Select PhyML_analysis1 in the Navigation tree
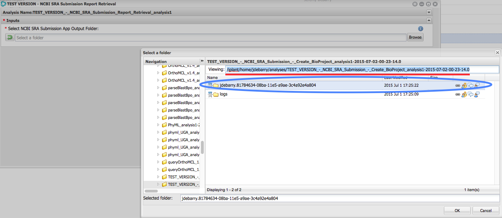This screenshot has height=218, width=502. click(x=184, y=125)
